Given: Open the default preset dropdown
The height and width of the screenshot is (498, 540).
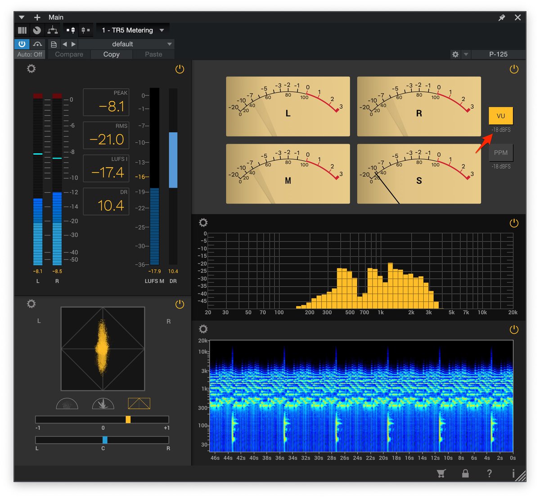Looking at the screenshot, I should coord(126,44).
